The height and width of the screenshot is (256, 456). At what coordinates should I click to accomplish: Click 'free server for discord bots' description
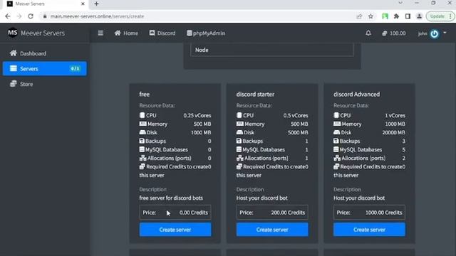tap(171, 198)
